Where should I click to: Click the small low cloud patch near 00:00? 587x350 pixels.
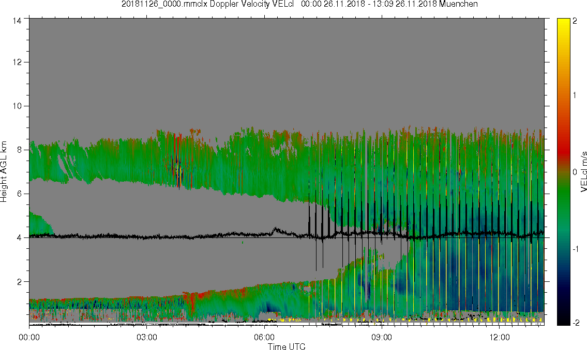[x=39, y=224]
